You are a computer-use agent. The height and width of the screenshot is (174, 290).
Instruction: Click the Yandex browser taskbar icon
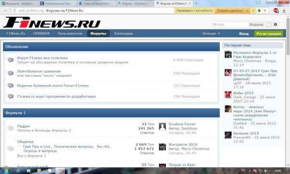pos(60,171)
